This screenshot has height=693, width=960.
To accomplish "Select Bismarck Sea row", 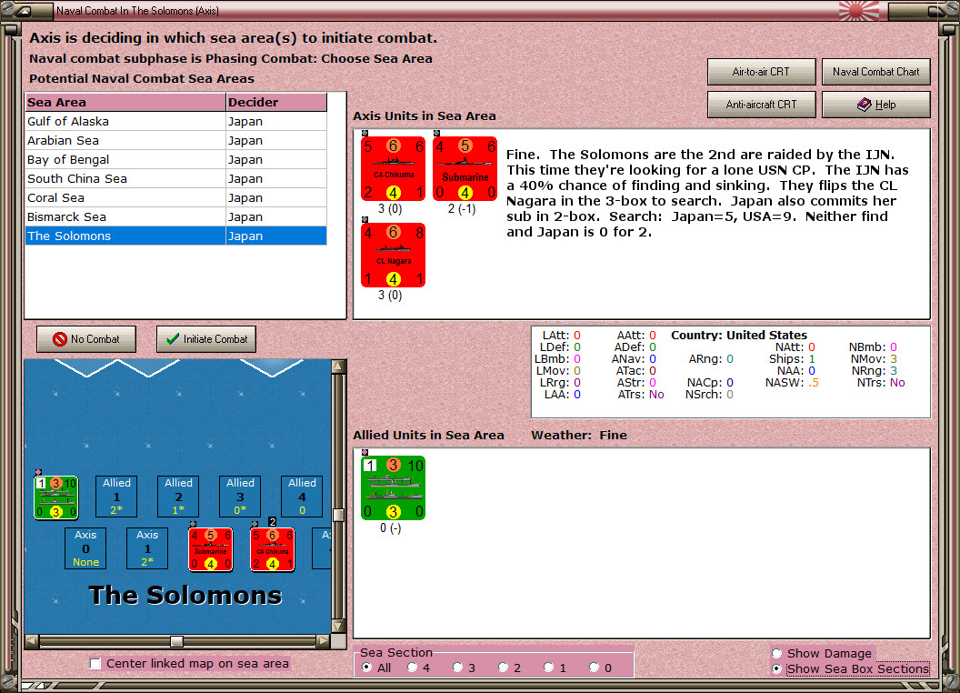I will point(175,216).
